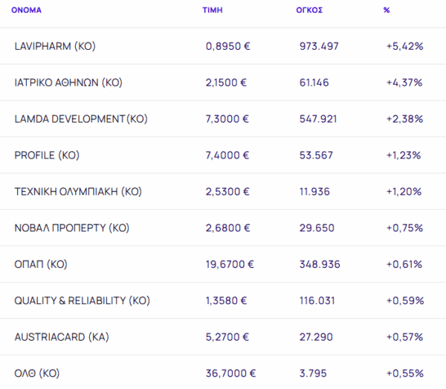Click the price 7,3000 €
The image size is (446, 389).
[227, 119]
